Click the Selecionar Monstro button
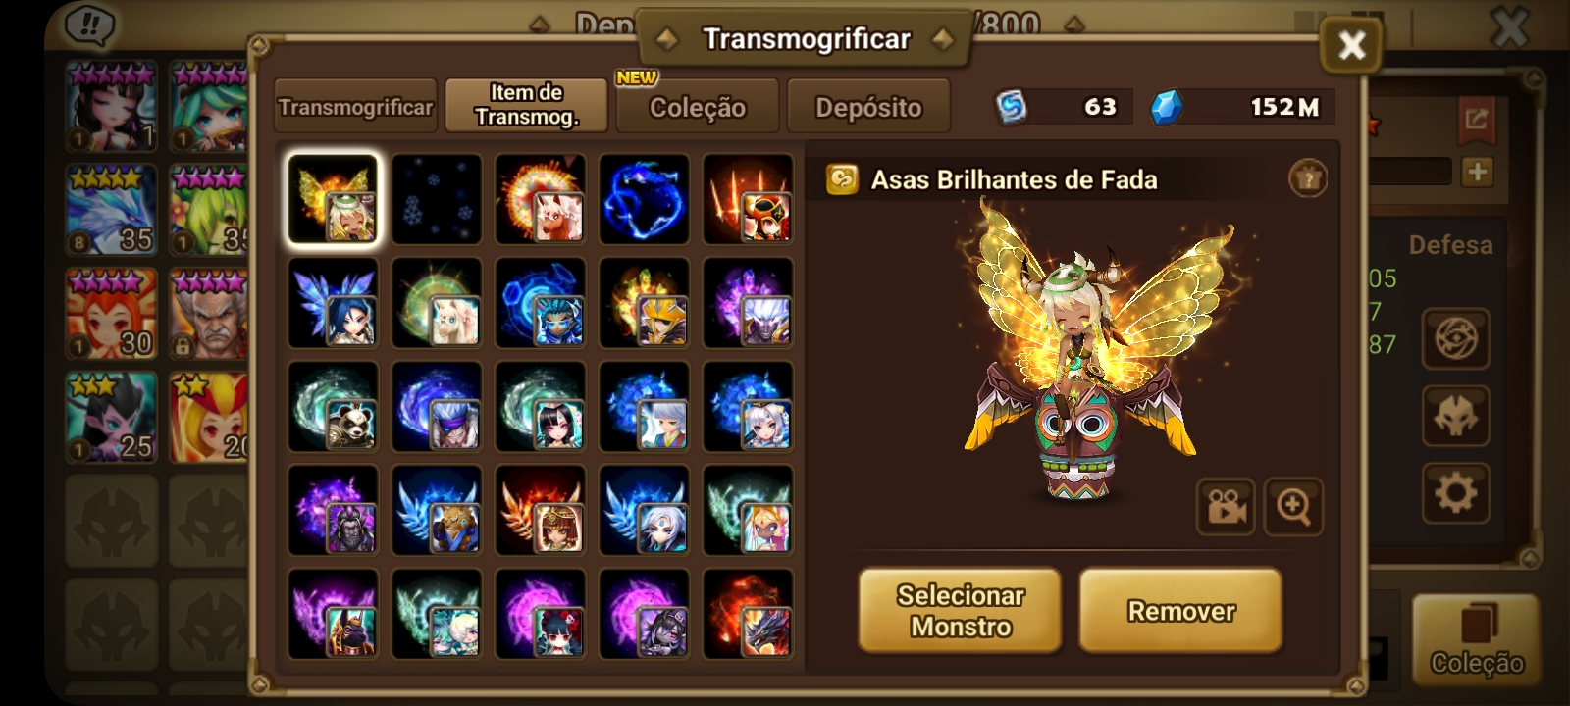Screen dimensions: 1570x706 [960, 611]
